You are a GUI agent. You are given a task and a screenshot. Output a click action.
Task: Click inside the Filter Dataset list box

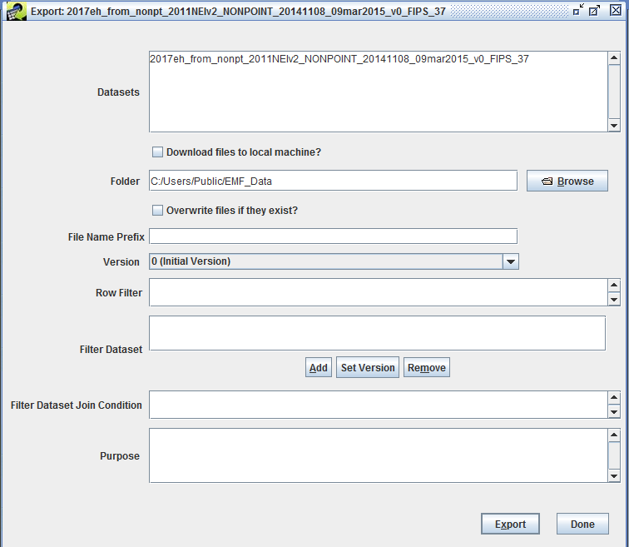pos(377,333)
